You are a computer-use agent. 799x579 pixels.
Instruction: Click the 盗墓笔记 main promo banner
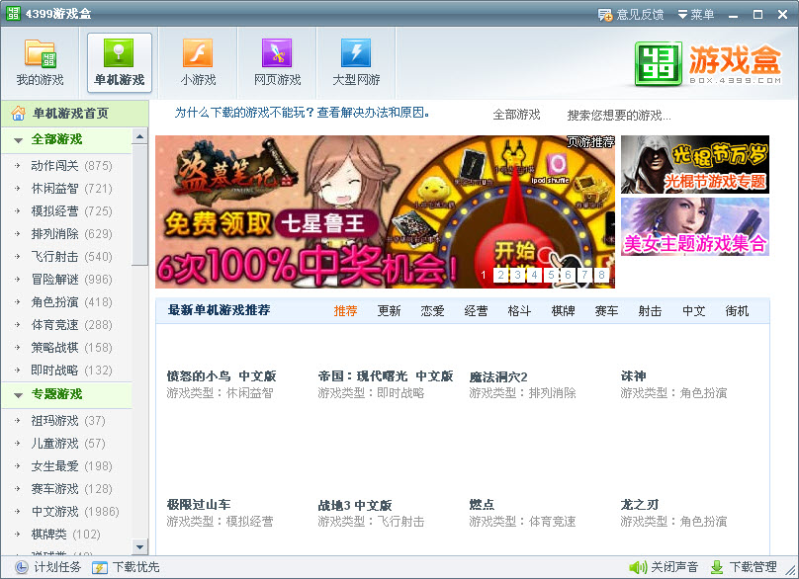(385, 211)
